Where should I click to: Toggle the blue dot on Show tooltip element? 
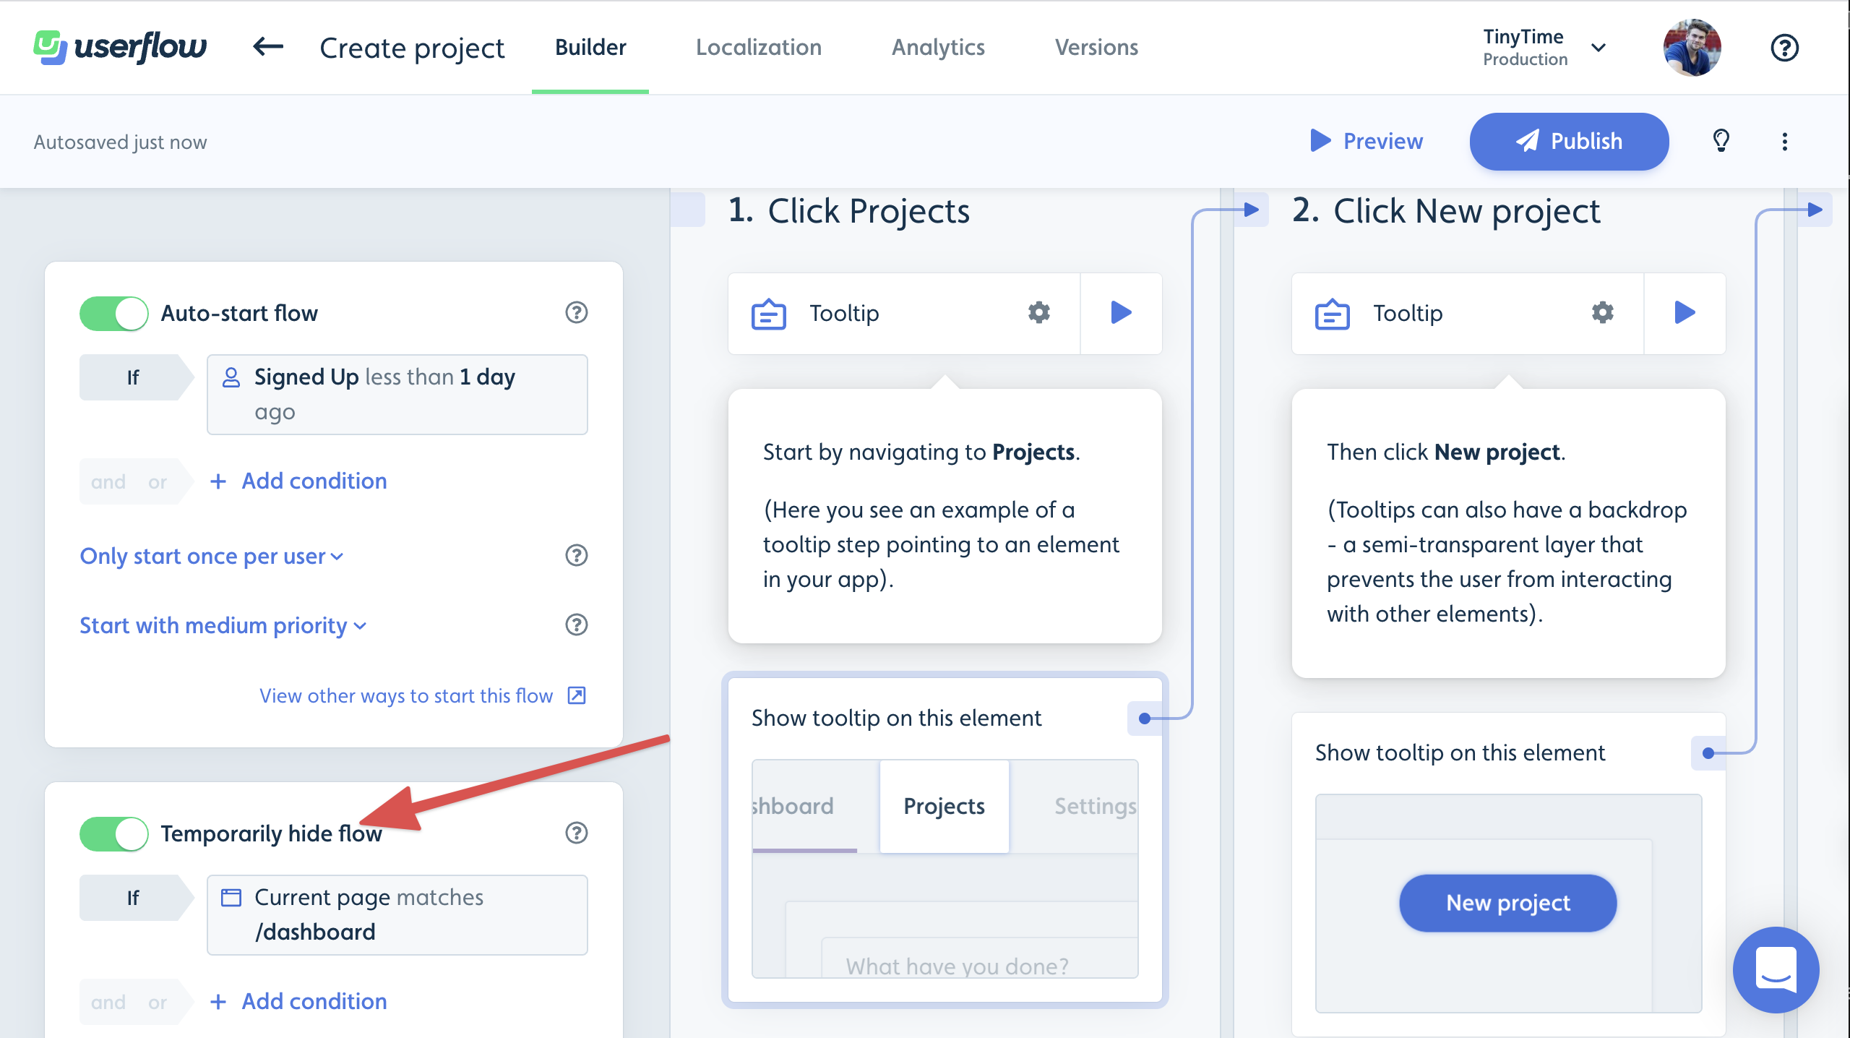coord(1145,716)
